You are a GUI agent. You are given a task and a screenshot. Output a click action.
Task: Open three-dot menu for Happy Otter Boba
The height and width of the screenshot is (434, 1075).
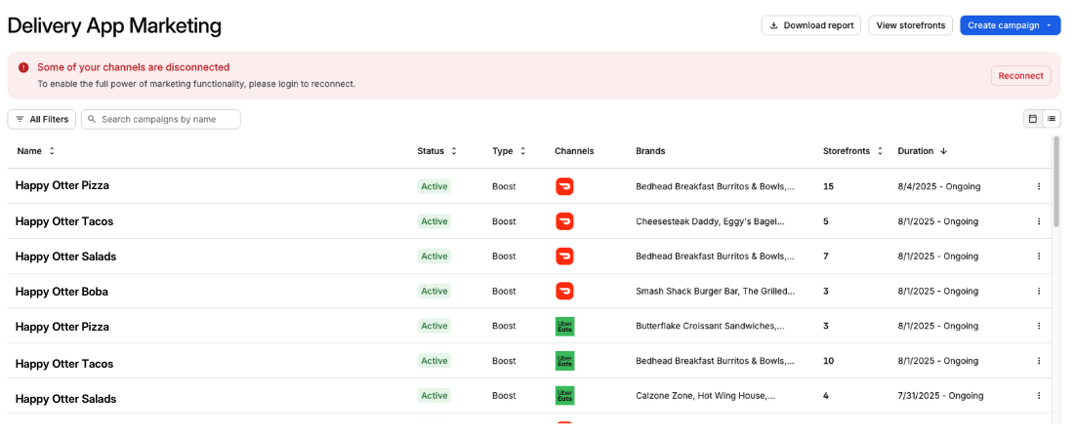click(1038, 292)
